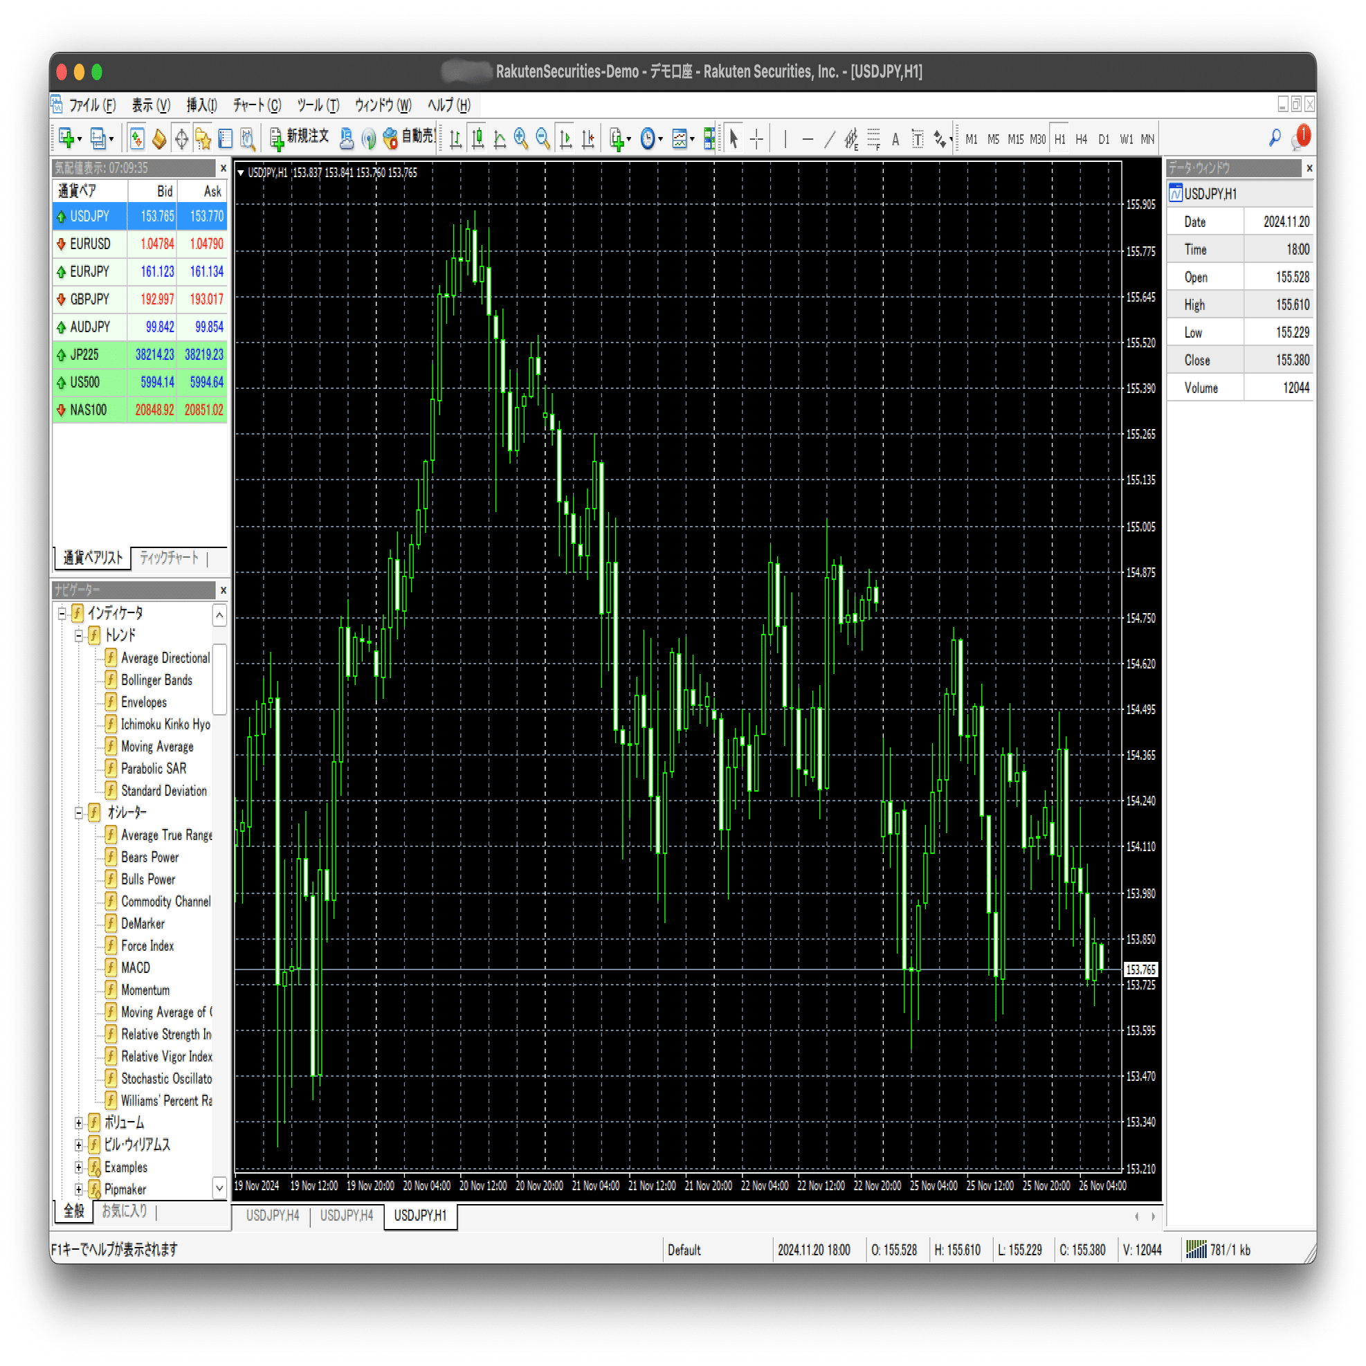Toggle the chart shift from right edge

[x=587, y=138]
